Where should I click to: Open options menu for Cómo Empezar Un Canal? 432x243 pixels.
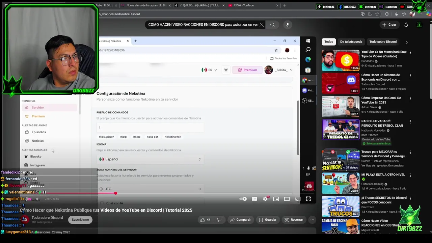(x=410, y=99)
